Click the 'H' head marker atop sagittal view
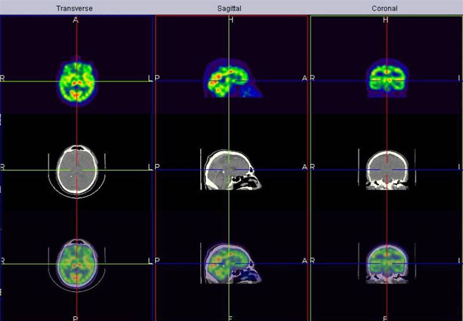This screenshot has width=463, height=321. (x=231, y=20)
